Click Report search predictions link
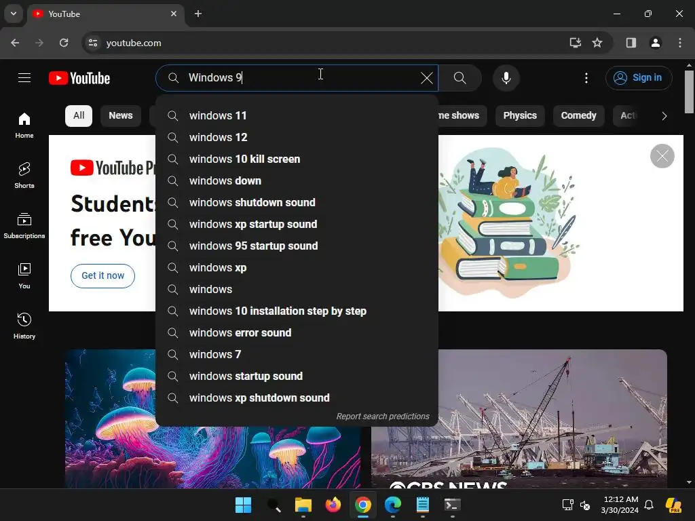The width and height of the screenshot is (695, 521). (x=383, y=417)
